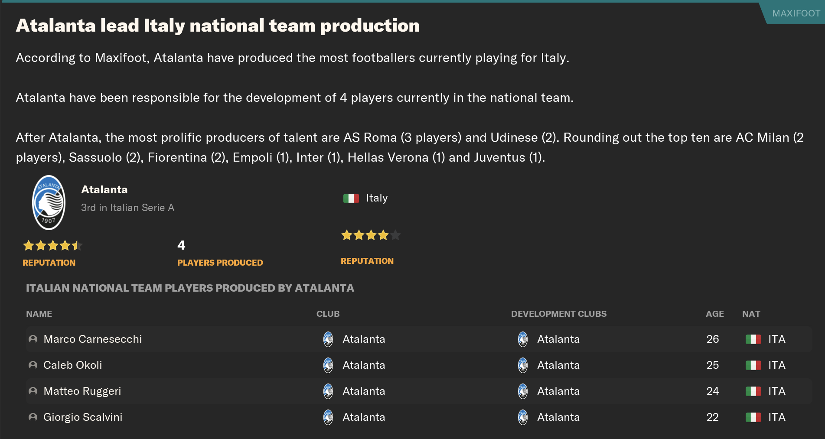Click Marco Carnesecchi's player profile icon

(x=33, y=339)
